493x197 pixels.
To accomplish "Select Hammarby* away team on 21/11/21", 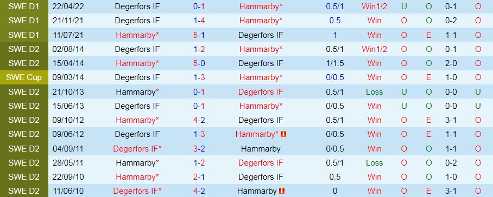I will [x=261, y=21].
